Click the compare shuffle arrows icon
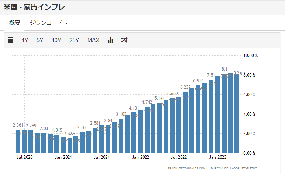 [124, 40]
